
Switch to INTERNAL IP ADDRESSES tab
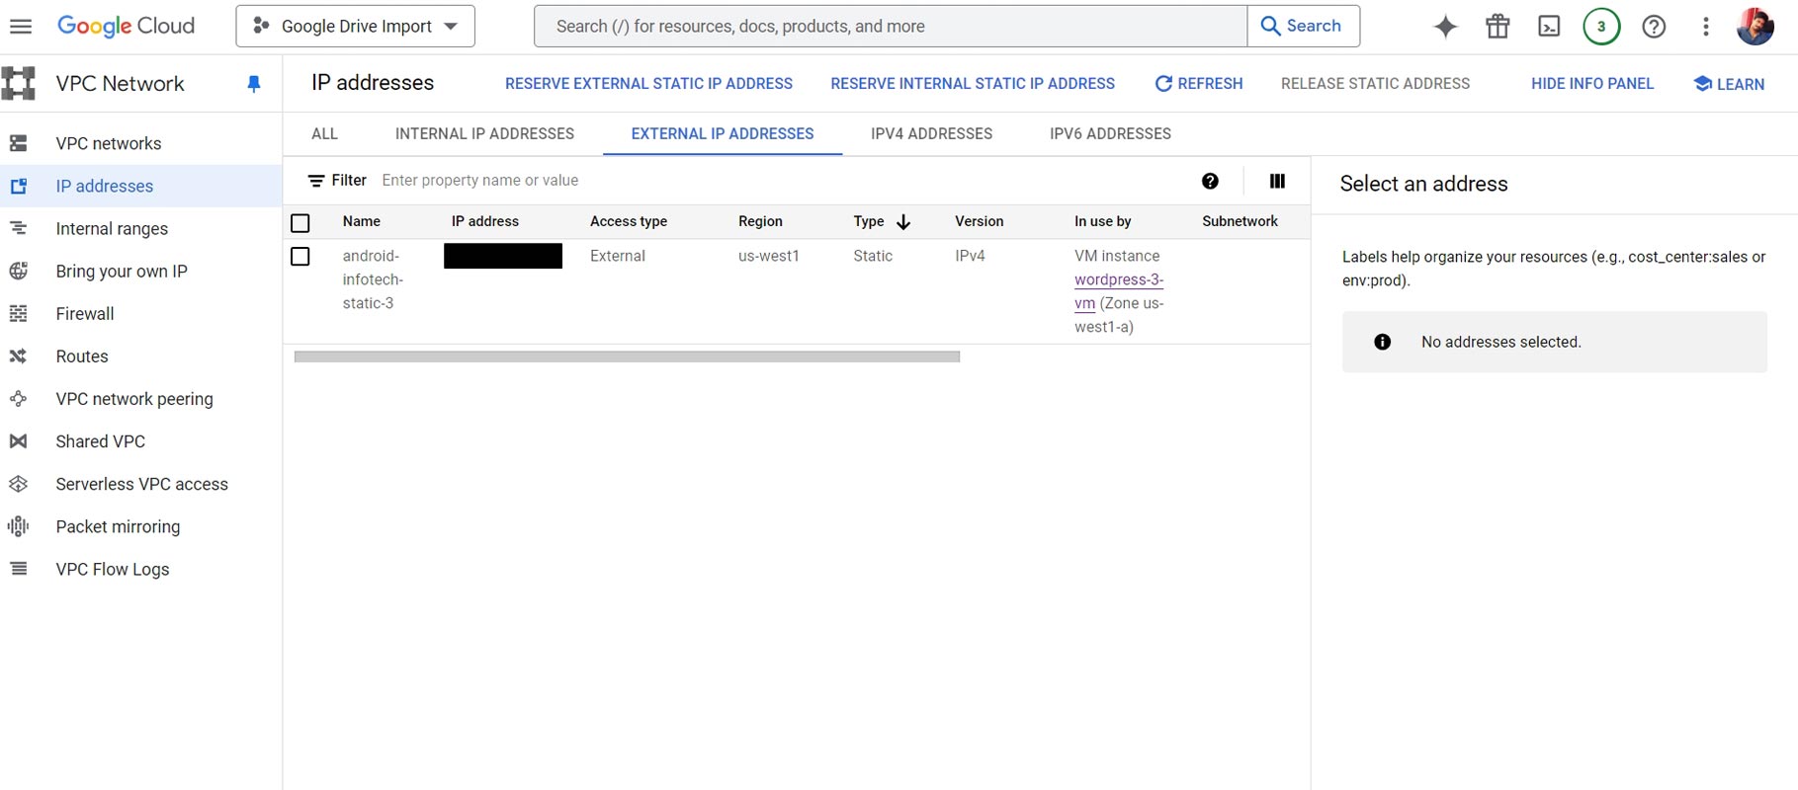(484, 133)
